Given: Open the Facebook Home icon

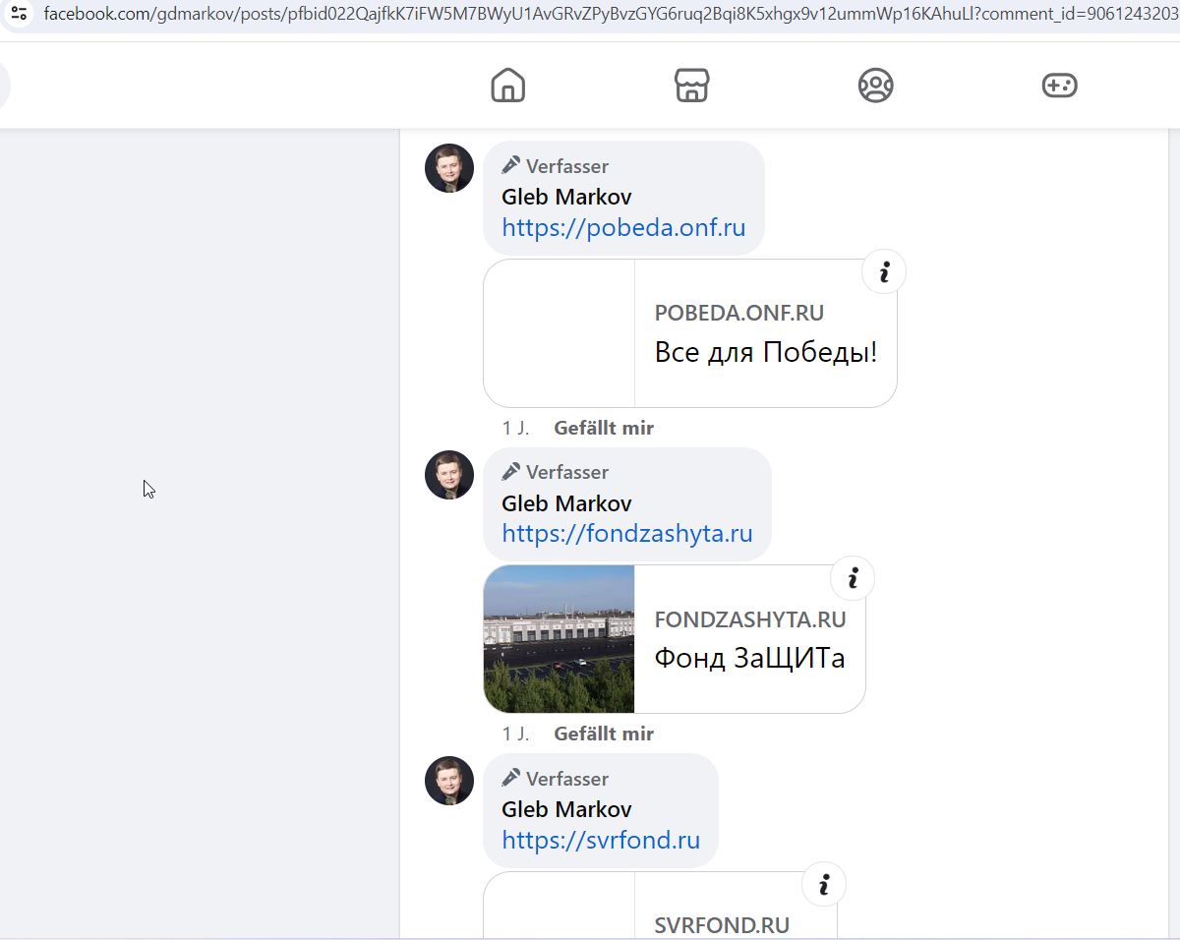Looking at the screenshot, I should [x=507, y=86].
